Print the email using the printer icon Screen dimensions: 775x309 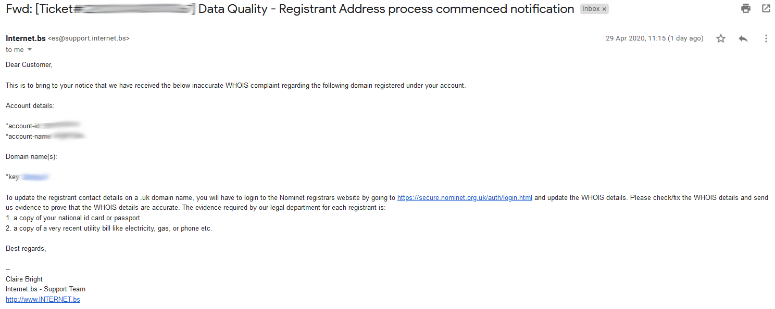(746, 8)
